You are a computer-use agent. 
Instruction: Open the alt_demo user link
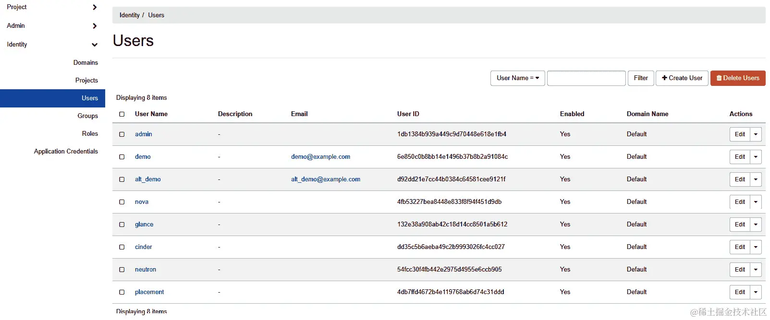147,179
